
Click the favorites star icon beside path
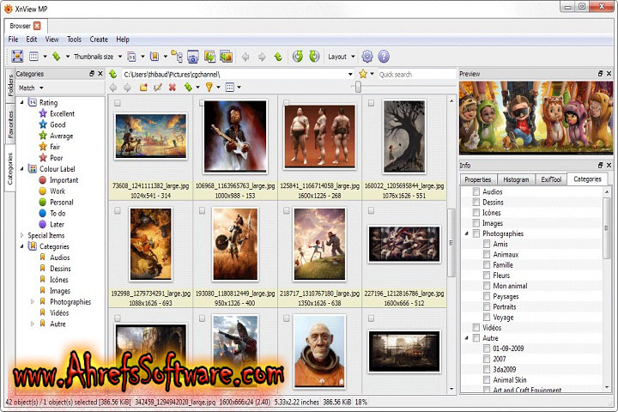click(363, 75)
